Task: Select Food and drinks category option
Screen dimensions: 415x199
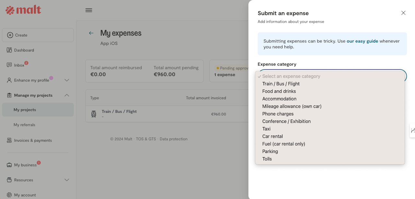Action: 279,91
